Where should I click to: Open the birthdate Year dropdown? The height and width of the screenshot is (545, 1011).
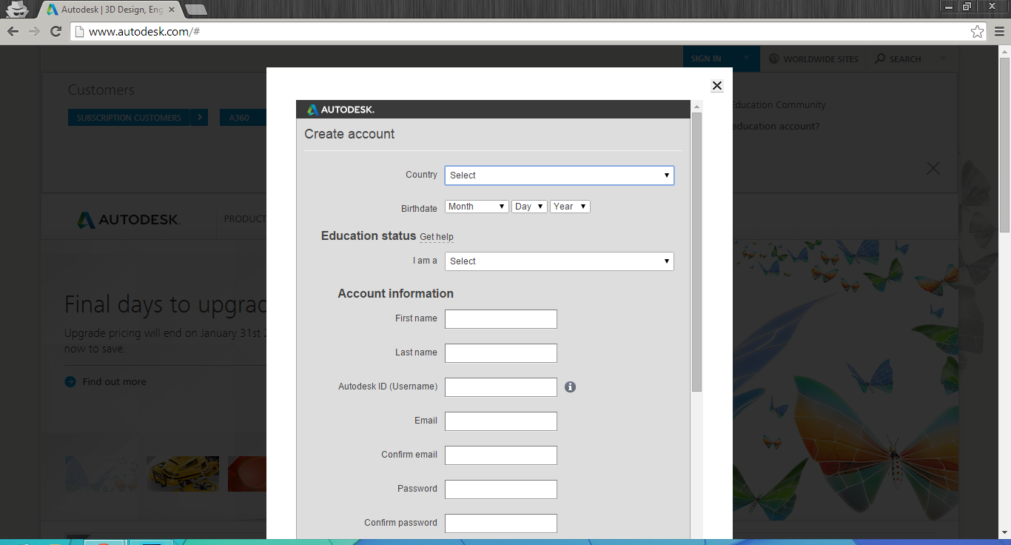570,207
